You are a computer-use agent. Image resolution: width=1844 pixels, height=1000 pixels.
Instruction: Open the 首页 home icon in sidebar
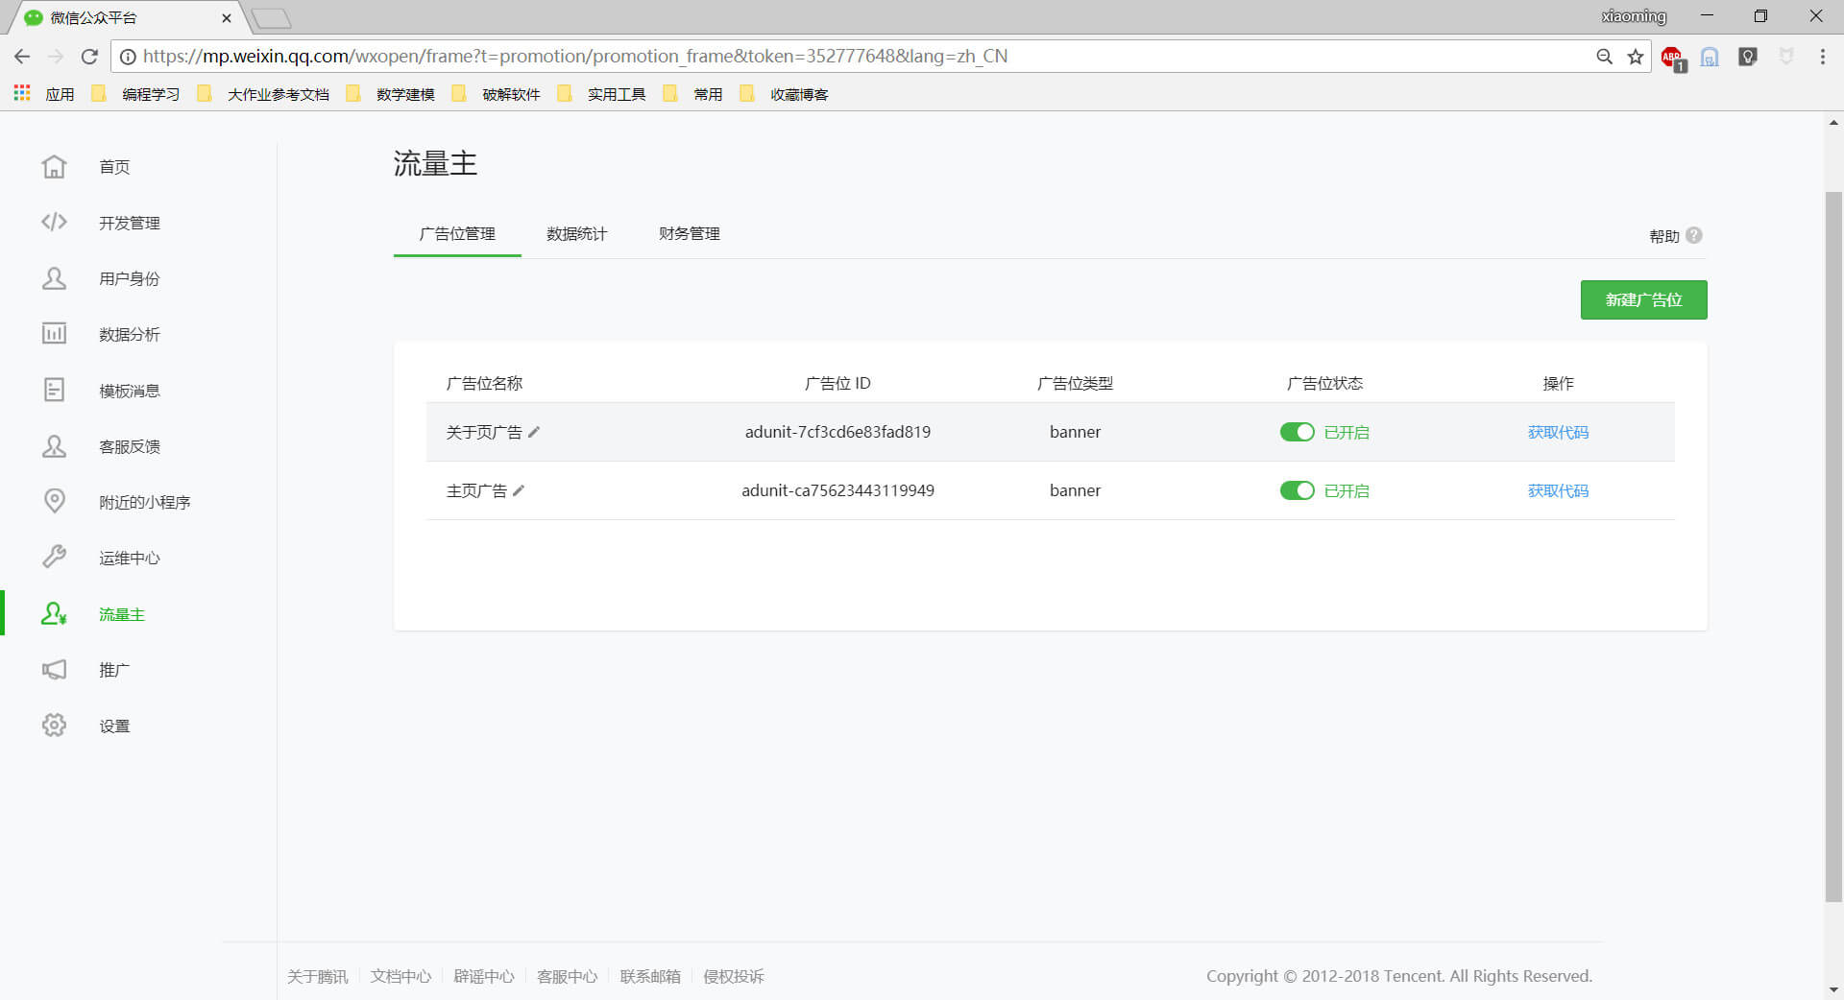coord(54,166)
